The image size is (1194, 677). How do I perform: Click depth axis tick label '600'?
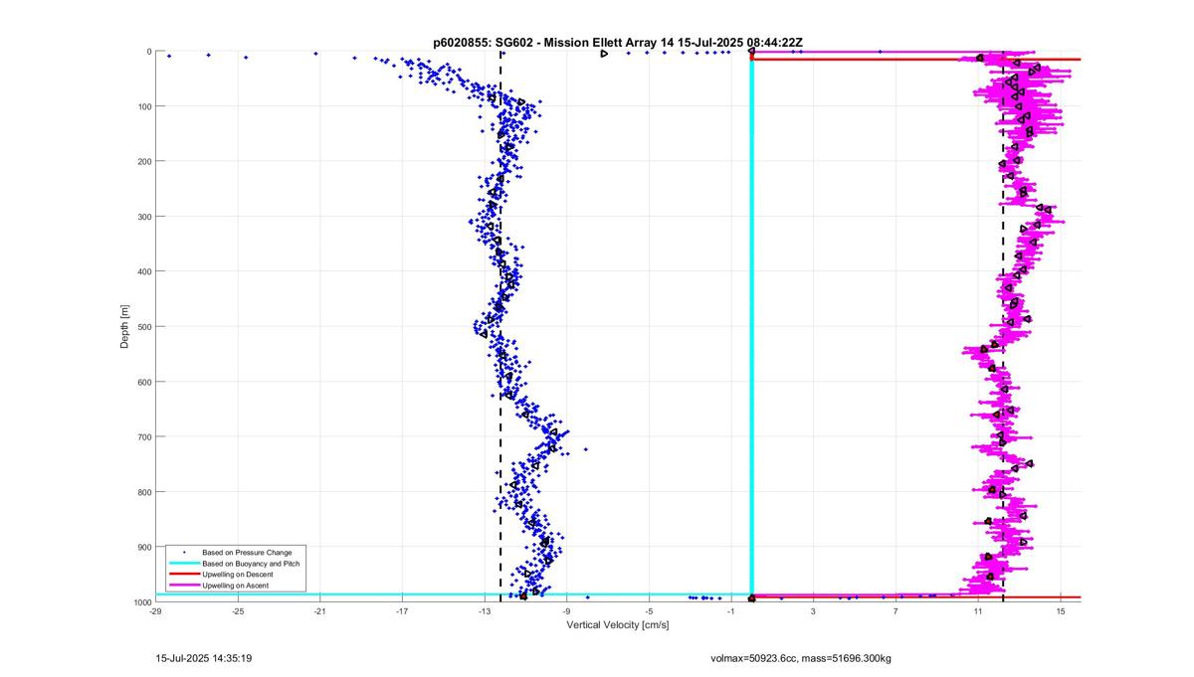click(144, 382)
